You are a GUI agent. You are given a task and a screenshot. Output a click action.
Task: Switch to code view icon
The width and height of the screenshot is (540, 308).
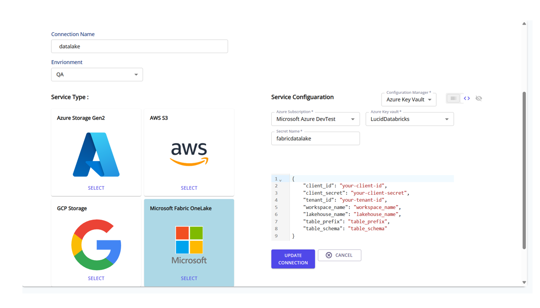tap(467, 98)
